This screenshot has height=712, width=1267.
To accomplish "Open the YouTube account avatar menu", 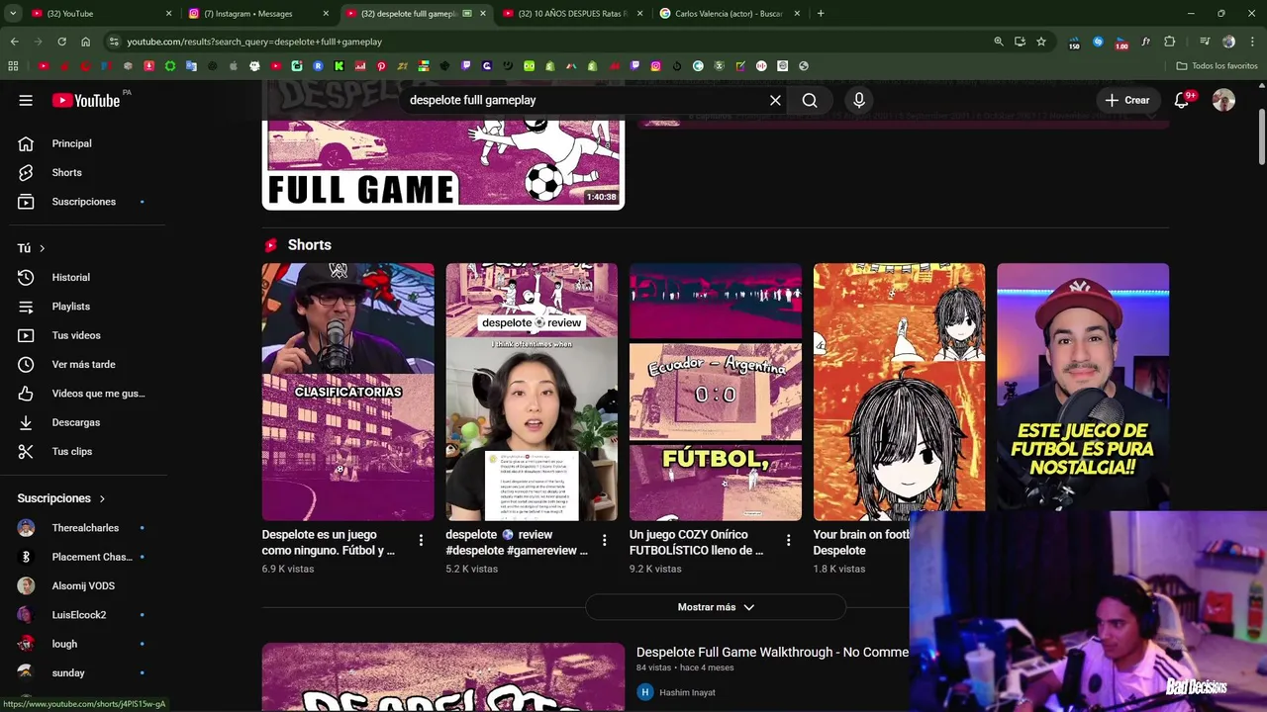I will click(1224, 100).
